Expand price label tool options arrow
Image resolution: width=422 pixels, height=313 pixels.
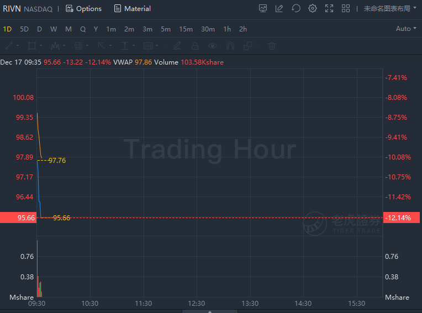[157, 46]
